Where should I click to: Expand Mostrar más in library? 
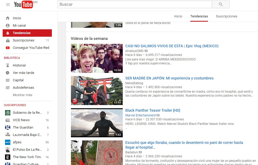tap(22, 95)
